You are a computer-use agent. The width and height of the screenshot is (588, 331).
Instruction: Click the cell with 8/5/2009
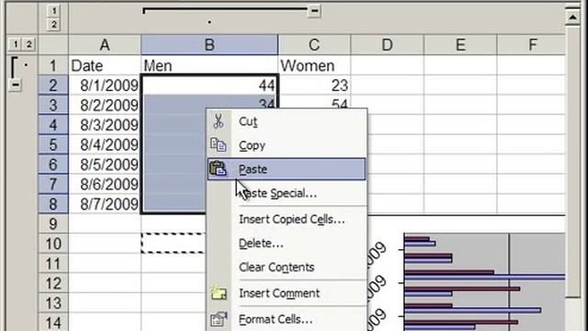pyautogui.click(x=105, y=165)
